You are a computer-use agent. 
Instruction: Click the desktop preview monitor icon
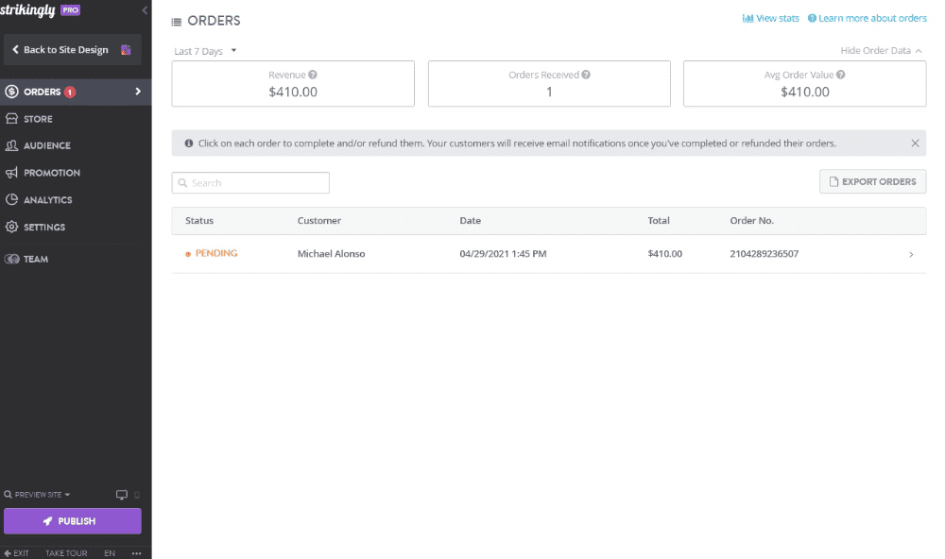pos(122,495)
